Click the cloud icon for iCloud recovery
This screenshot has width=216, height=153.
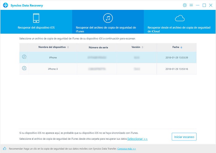[x=180, y=18]
